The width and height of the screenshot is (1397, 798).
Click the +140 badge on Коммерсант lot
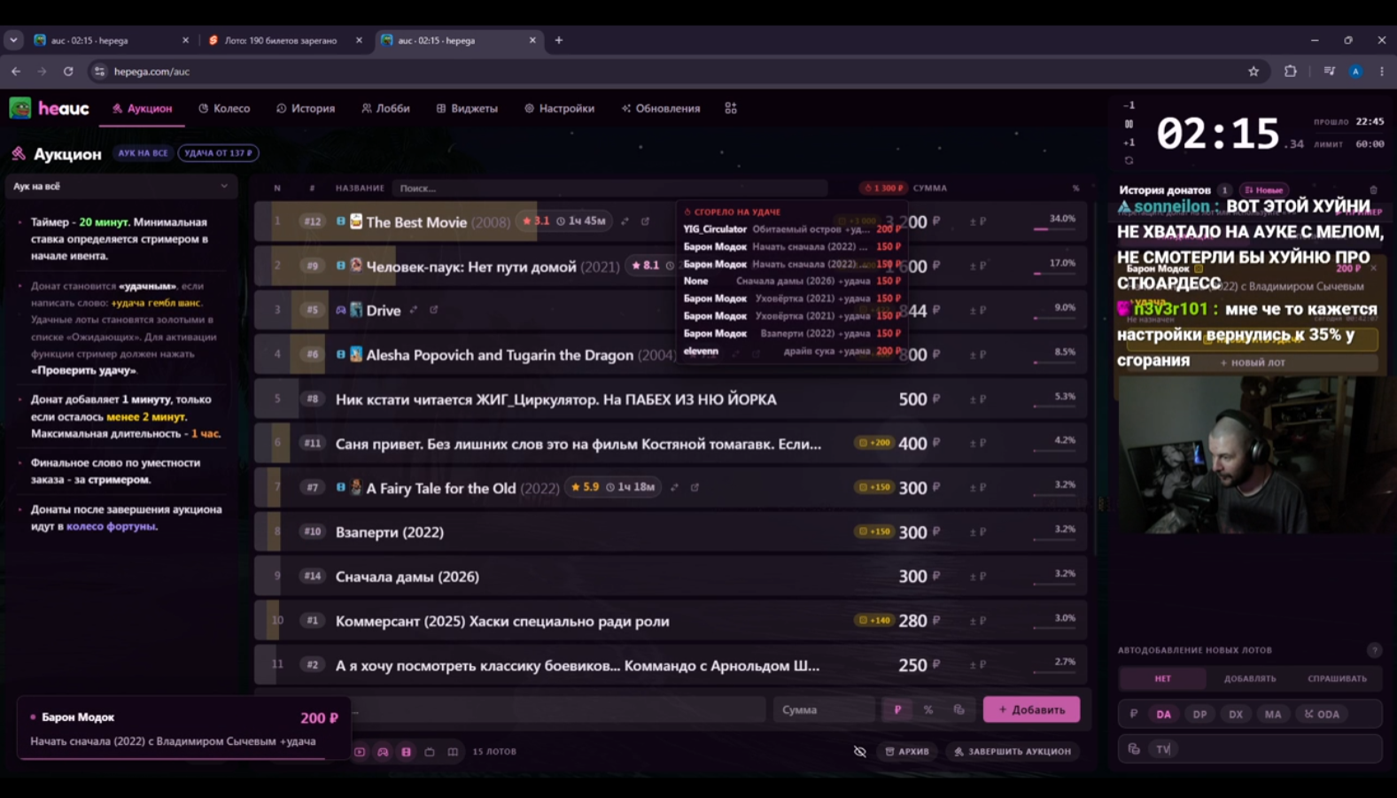click(x=873, y=620)
